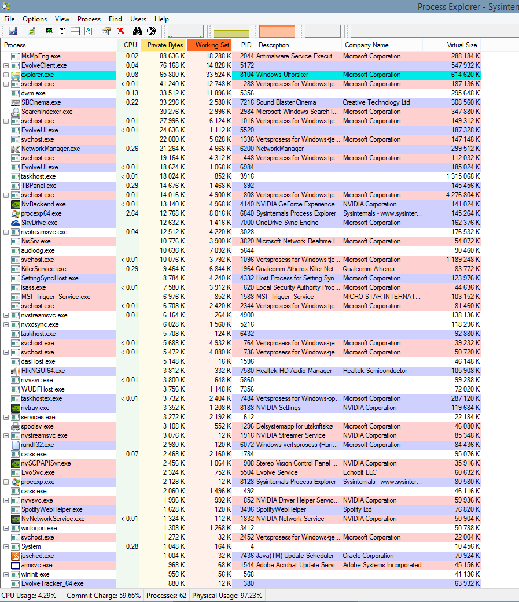Image resolution: width=519 pixels, height=602 pixels.
Task: Select the KillerService.exe process row
Action: [241, 269]
